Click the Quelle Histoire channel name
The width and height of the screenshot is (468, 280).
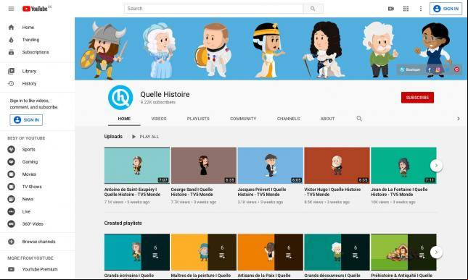click(165, 94)
